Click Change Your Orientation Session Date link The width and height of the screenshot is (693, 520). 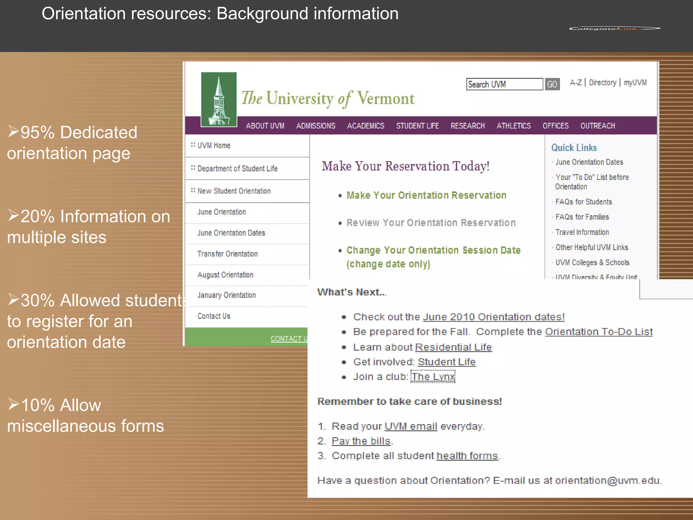(433, 250)
